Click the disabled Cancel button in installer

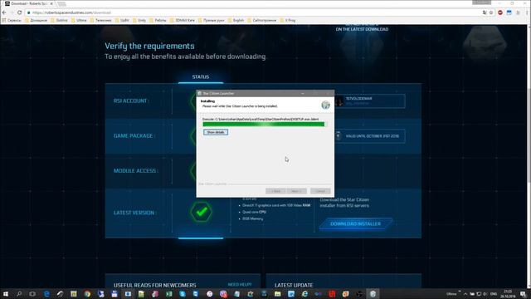320,191
